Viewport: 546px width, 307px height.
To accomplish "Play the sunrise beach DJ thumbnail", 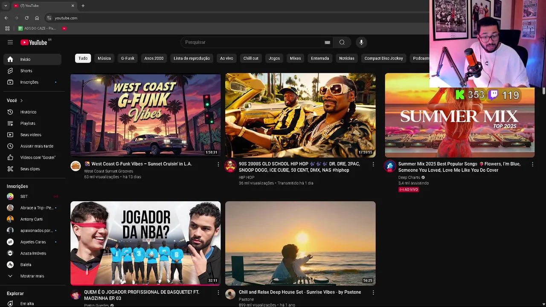I will pyautogui.click(x=300, y=243).
